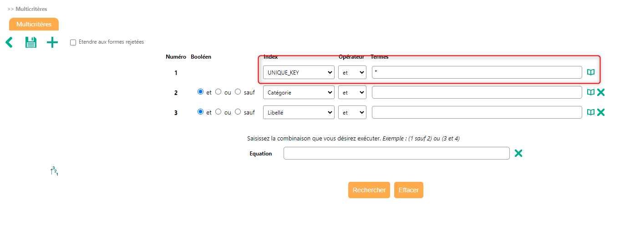Click the save floppy disk icon
Viewport: 640px width, 235px height.
pos(30,43)
